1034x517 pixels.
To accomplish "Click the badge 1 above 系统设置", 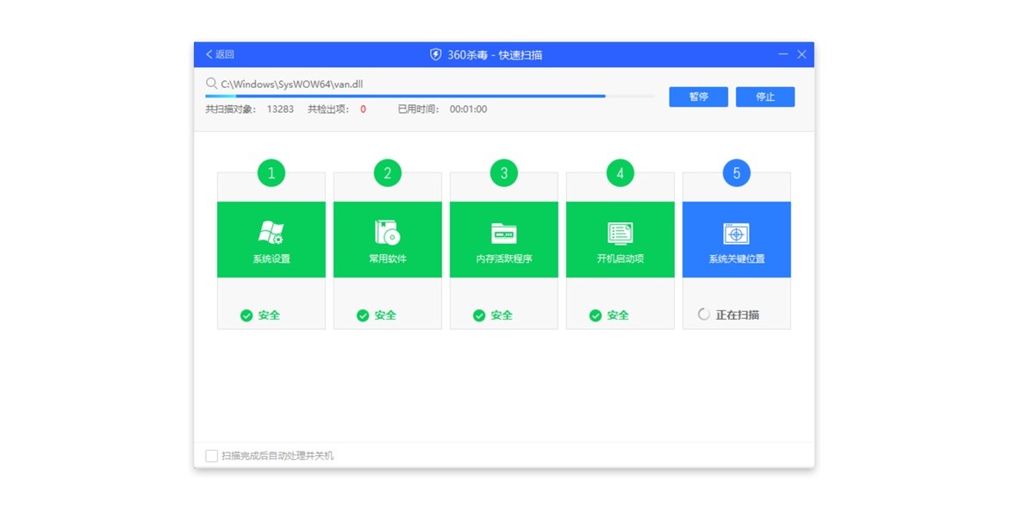I will coord(271,173).
